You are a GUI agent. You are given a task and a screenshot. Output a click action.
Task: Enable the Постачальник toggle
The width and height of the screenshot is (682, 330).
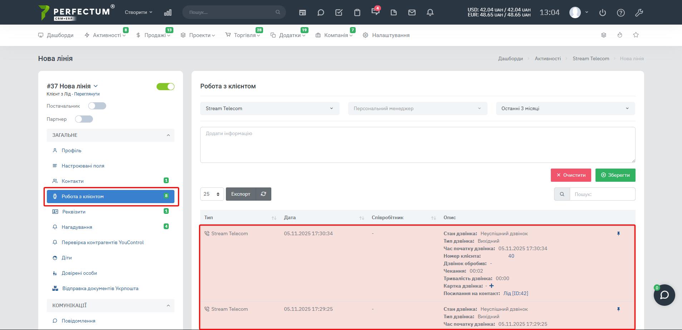click(97, 106)
